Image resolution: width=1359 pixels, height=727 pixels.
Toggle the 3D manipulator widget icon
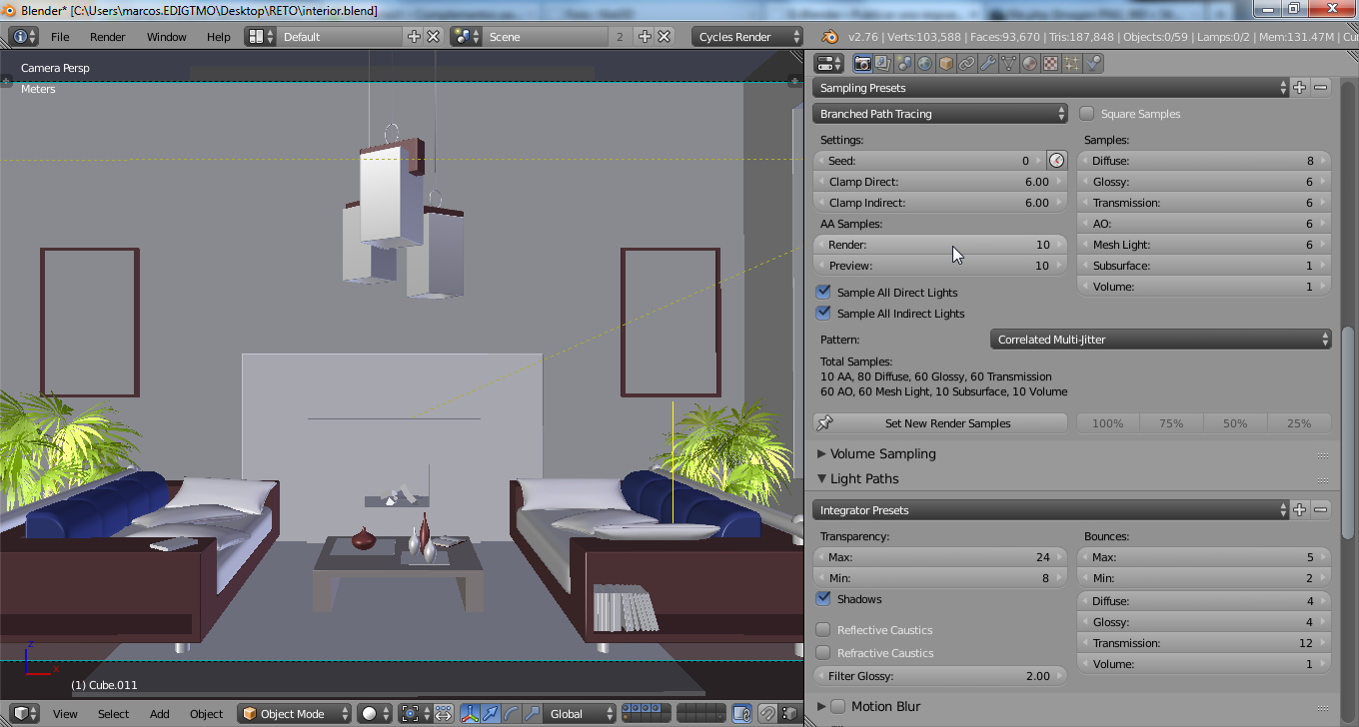pyautogui.click(x=470, y=714)
